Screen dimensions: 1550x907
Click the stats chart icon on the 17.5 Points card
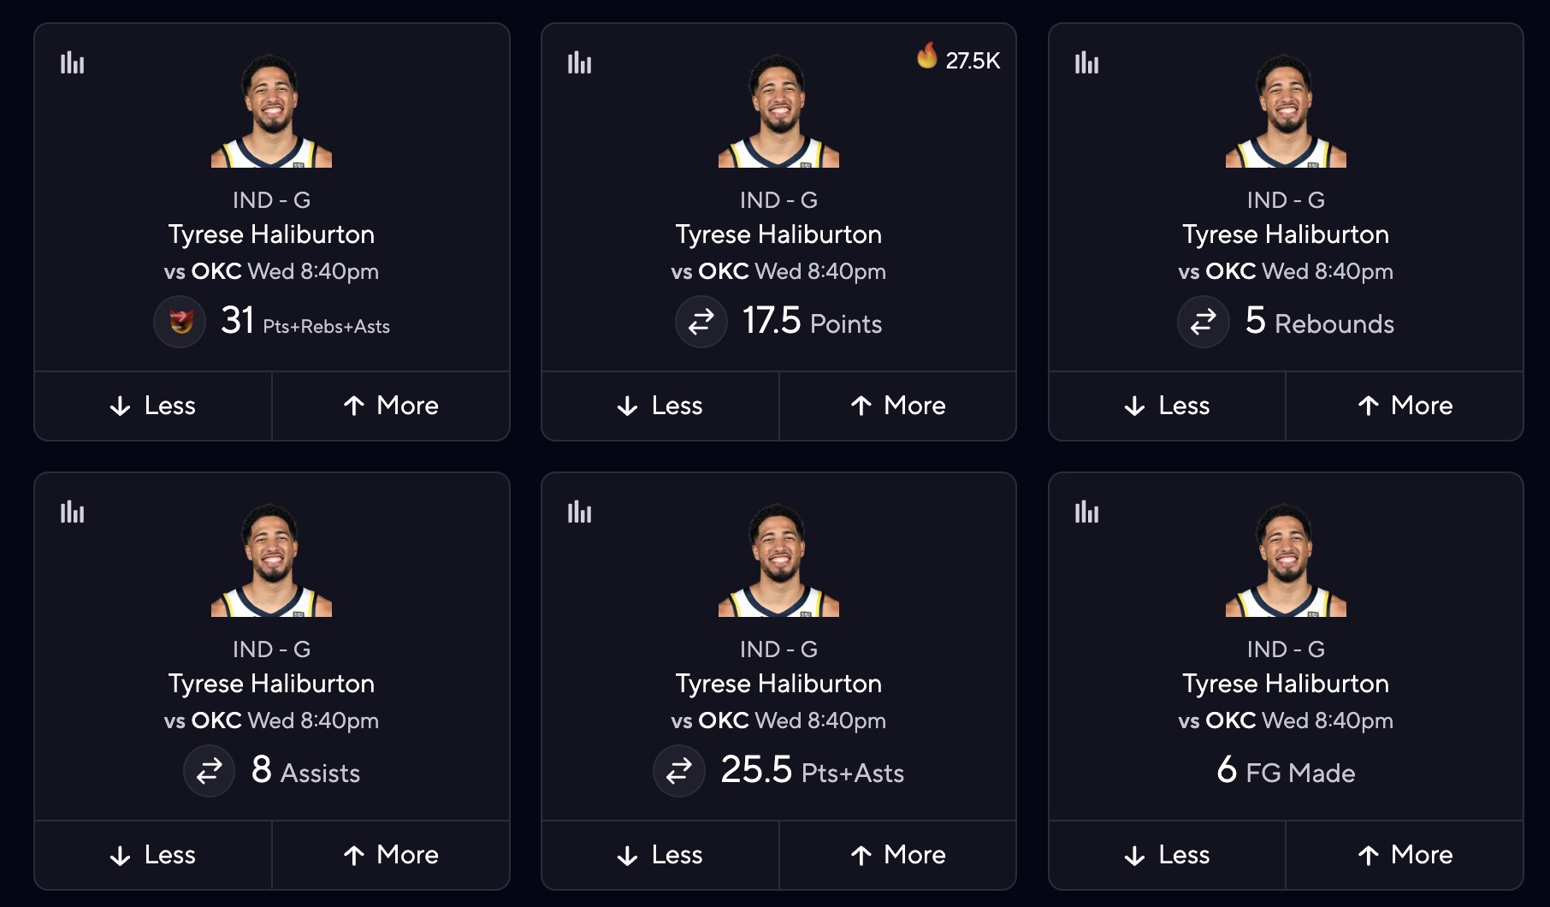click(x=580, y=63)
